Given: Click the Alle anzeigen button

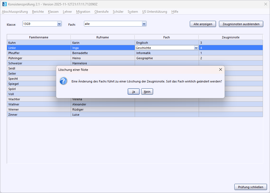Looking at the screenshot, I should [203, 24].
